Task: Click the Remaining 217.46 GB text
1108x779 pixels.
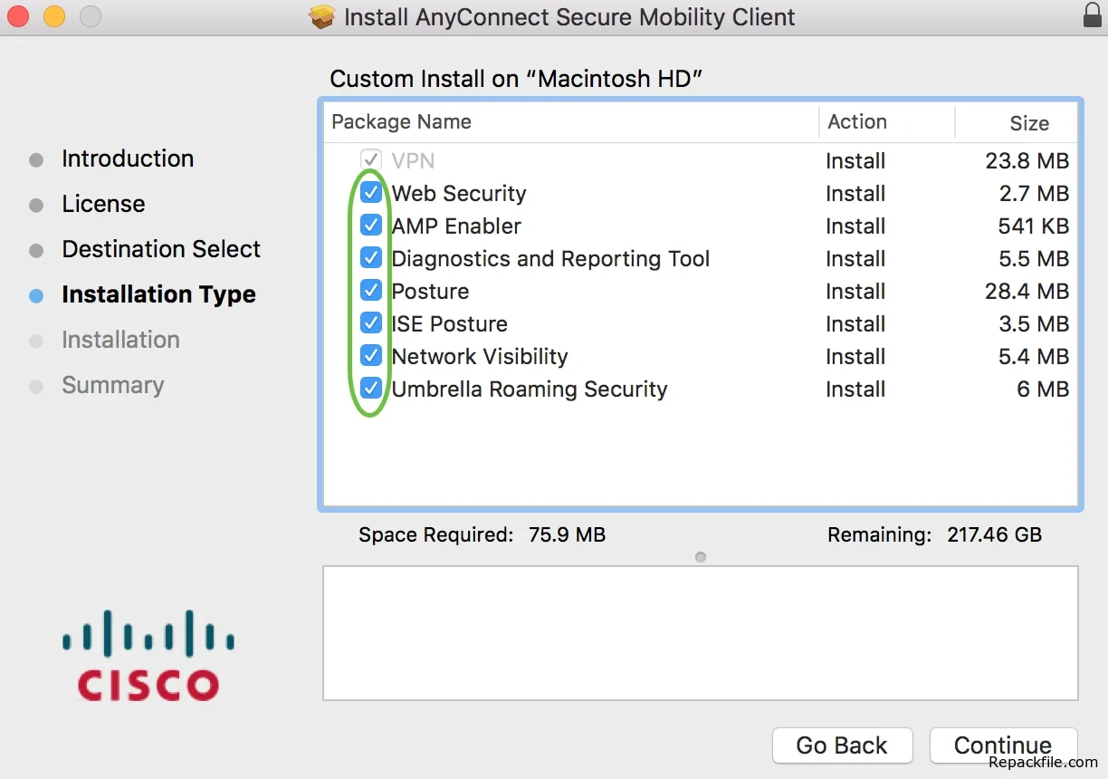Action: 934,534
